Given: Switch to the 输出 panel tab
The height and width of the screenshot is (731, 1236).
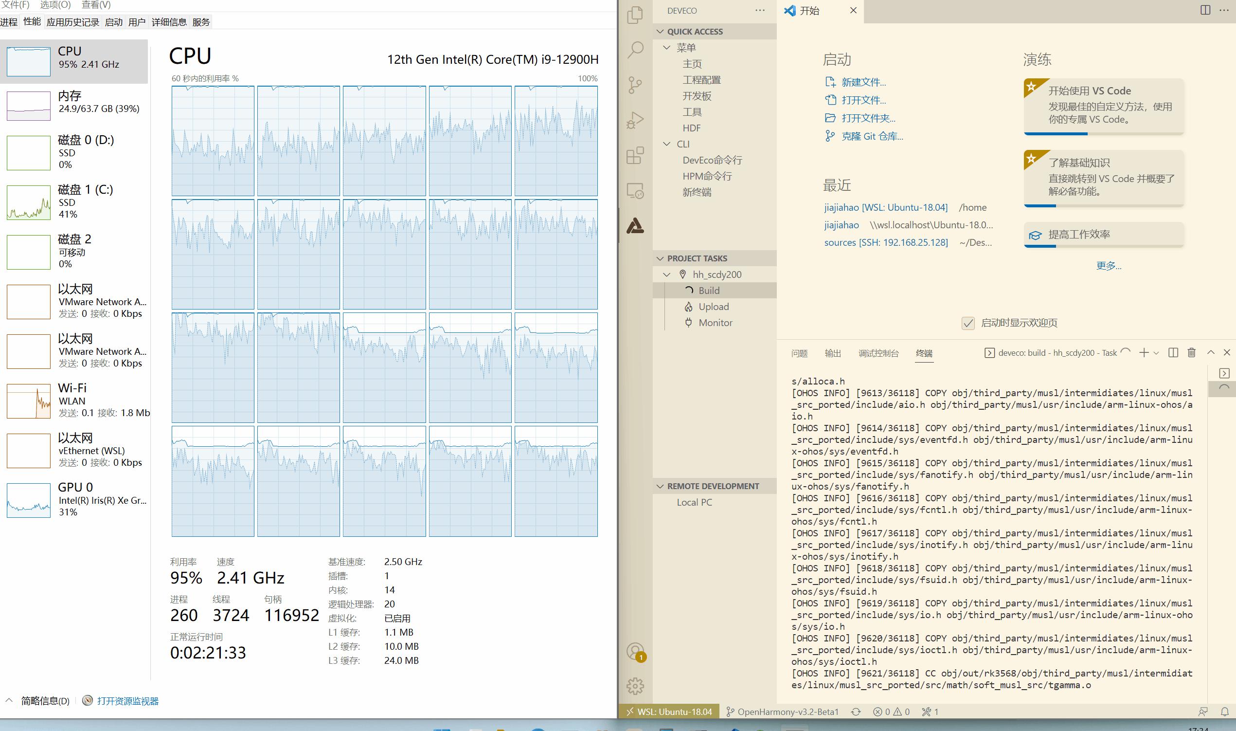Looking at the screenshot, I should click(x=832, y=353).
